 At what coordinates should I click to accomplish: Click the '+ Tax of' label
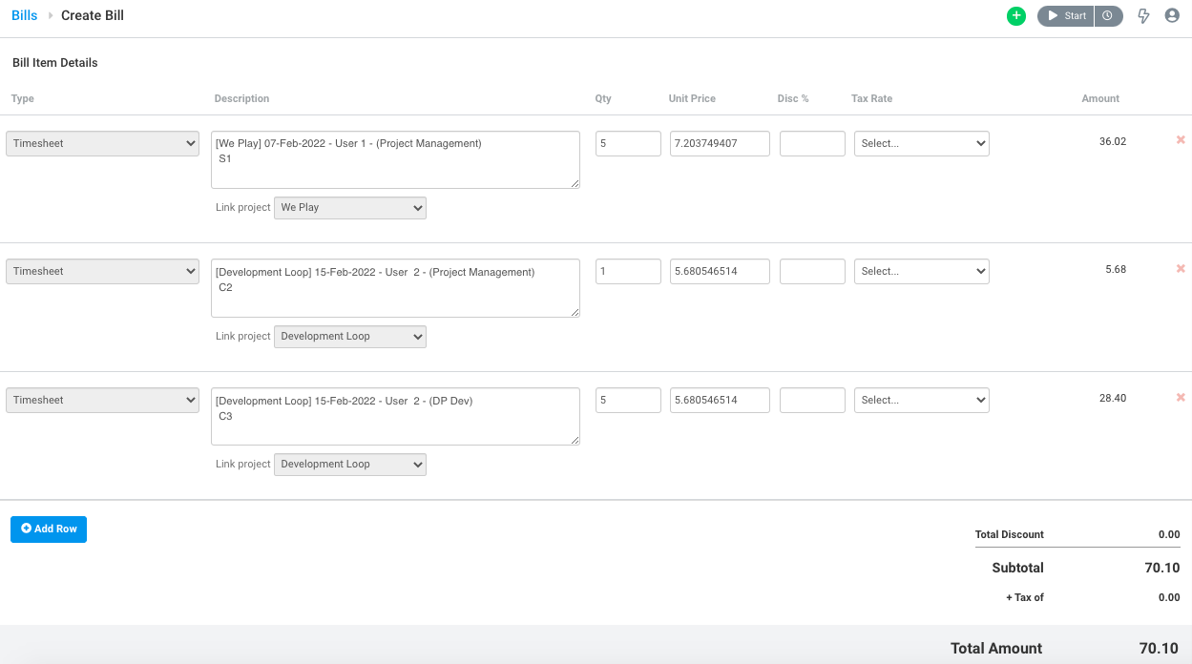tap(1025, 597)
